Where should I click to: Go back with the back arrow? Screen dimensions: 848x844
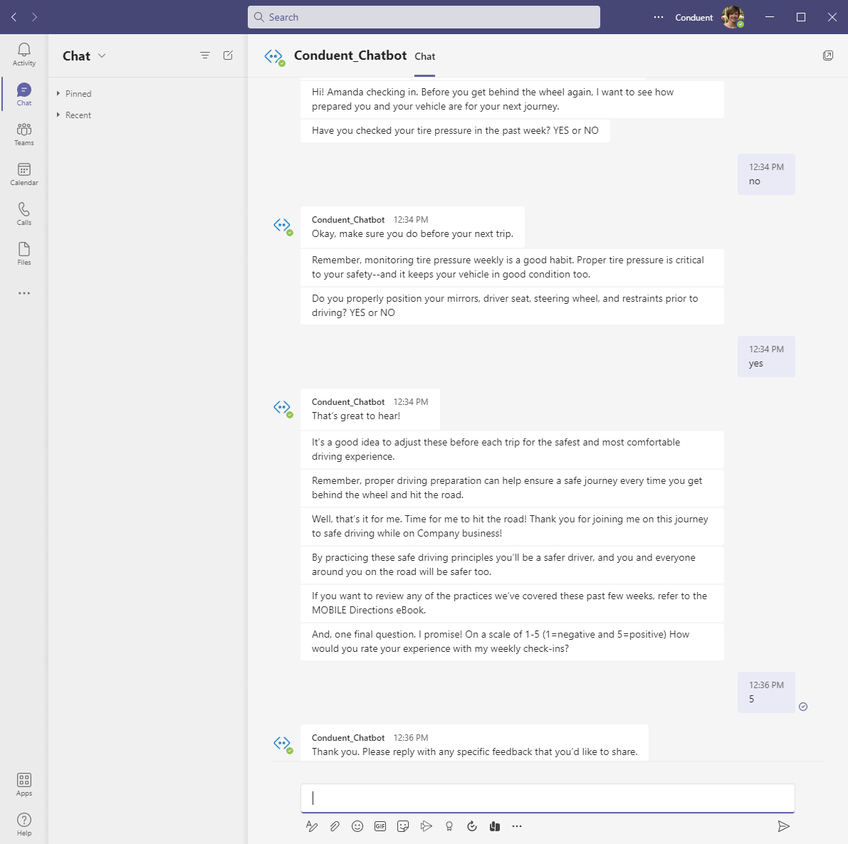point(14,17)
